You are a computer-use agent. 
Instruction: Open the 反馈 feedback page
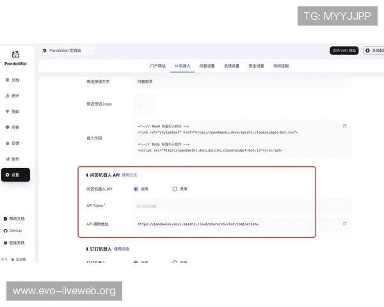coord(13,143)
